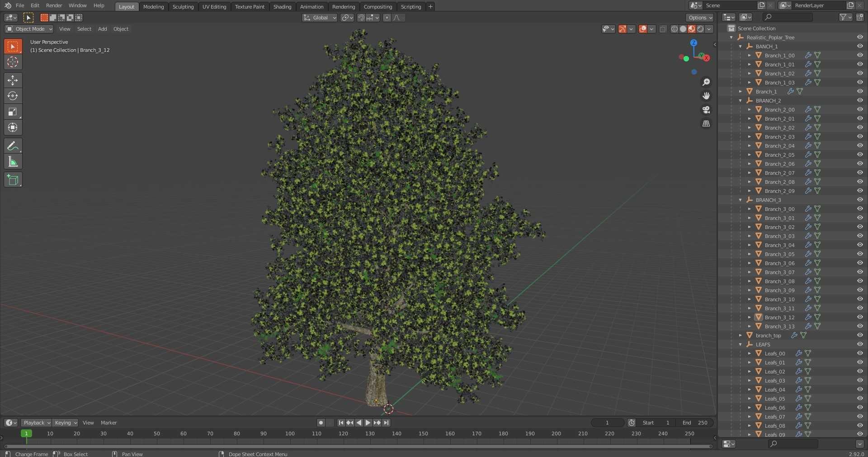
Task: Select the Measure tool
Action: [x=13, y=162]
